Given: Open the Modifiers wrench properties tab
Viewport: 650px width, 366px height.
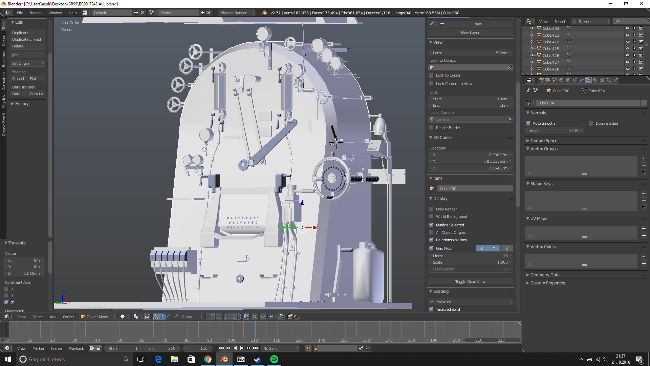Looking at the screenshot, I should coord(582,80).
